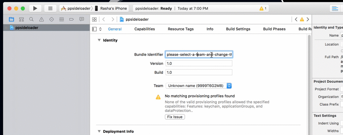Open the target selector up-down arrows

(x=100, y=29)
